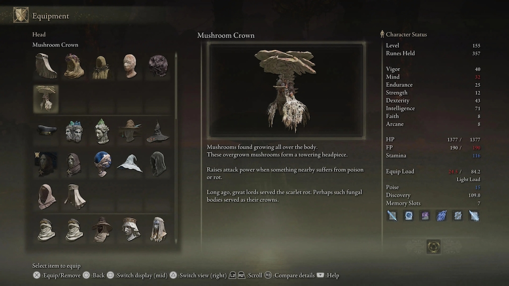509x286 pixels.
Task: Open the Help prompt
Action: click(x=328, y=275)
